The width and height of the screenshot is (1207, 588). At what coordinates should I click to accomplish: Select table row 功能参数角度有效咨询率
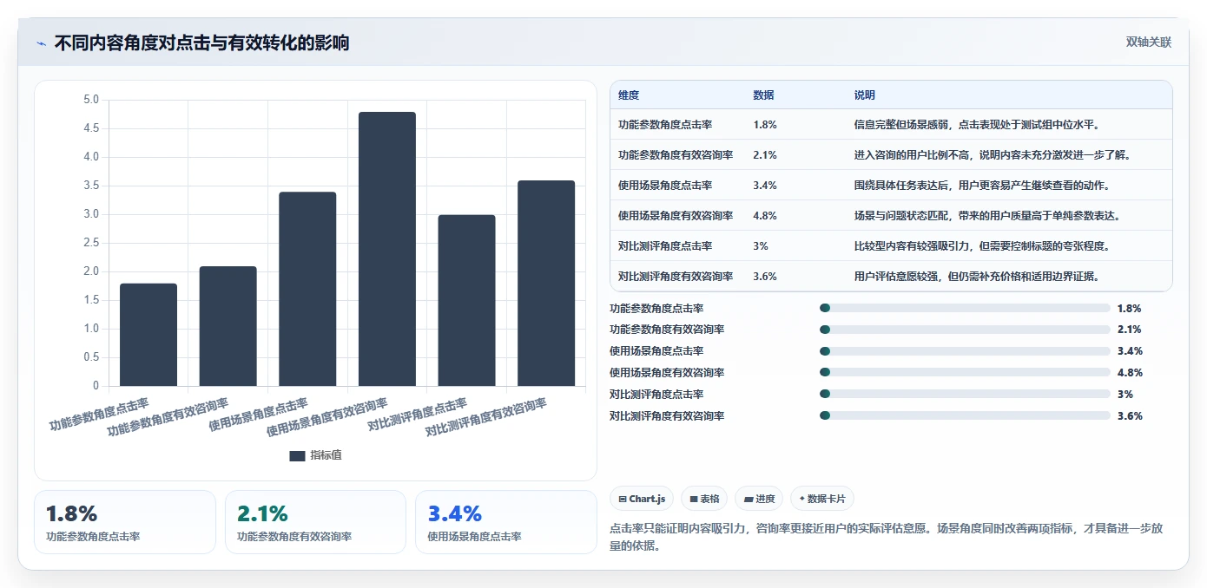tap(891, 154)
